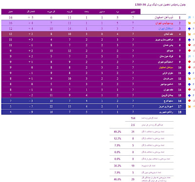Click the light-blue up arrow beside rank 1
Screen dimensions: 195x182
189,18
